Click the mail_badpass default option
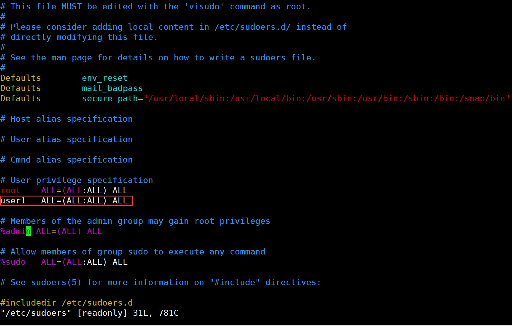 (x=112, y=88)
